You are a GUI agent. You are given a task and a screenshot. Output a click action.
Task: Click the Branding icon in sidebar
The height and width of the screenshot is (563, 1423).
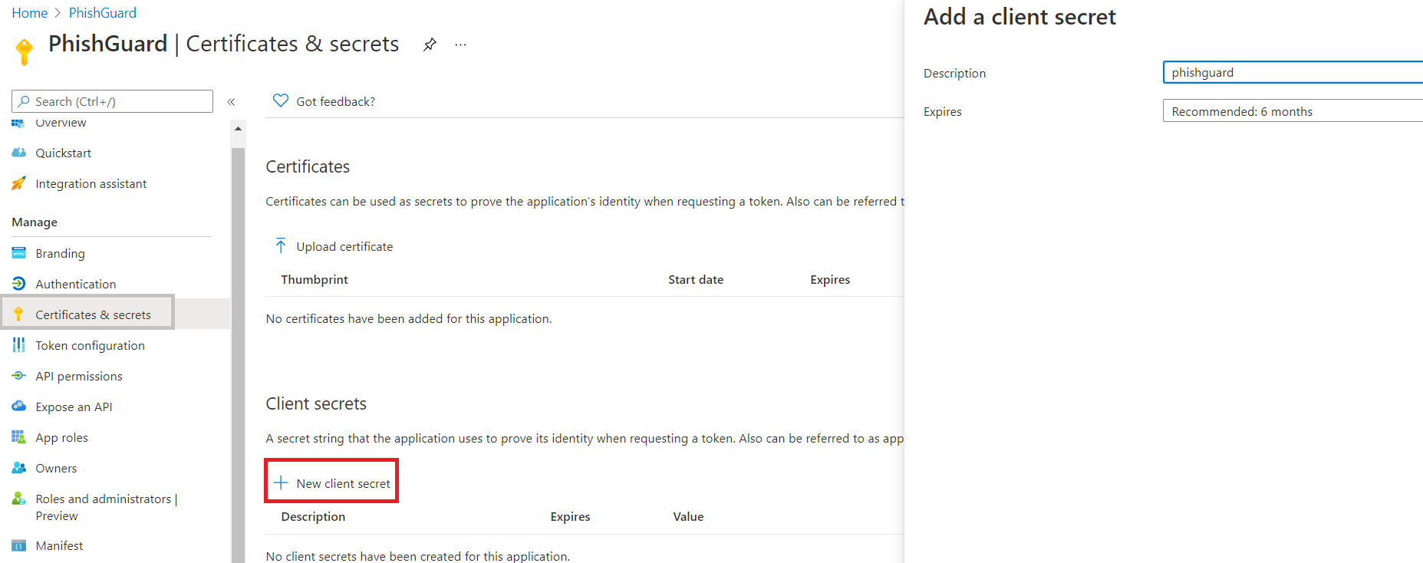[x=19, y=253]
